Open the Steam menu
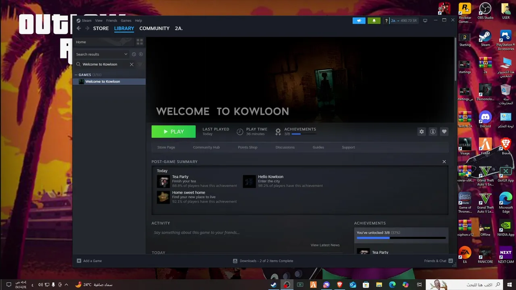The width and height of the screenshot is (516, 290). (x=84, y=21)
